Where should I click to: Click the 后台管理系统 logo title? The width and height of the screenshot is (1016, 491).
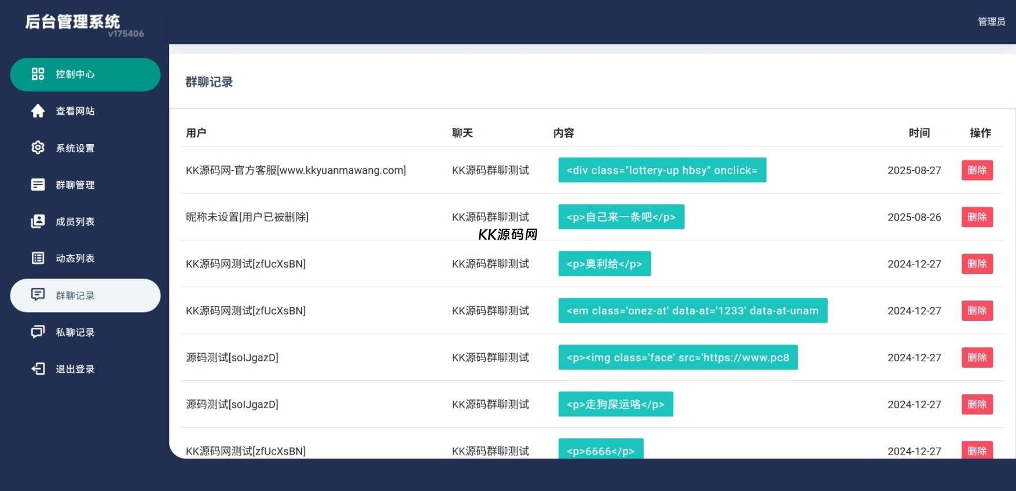pyautogui.click(x=73, y=22)
